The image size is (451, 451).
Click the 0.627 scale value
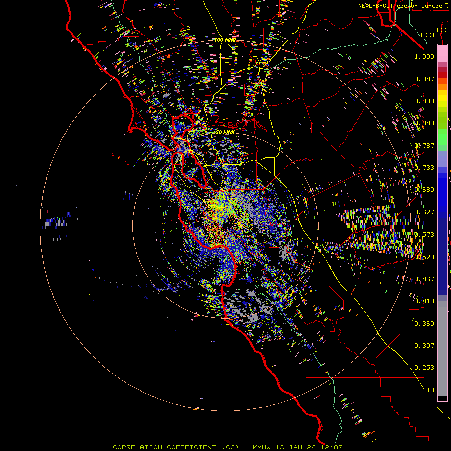coord(424,212)
